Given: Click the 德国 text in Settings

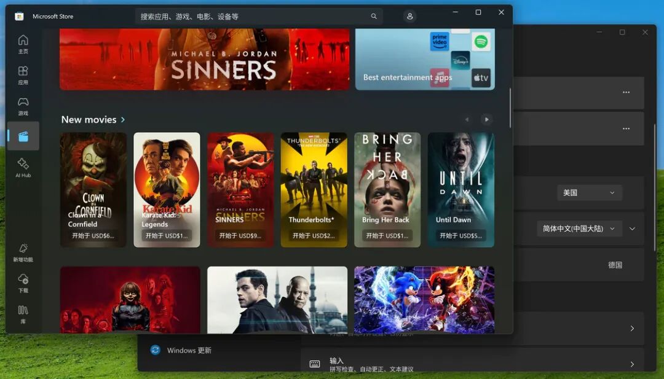Looking at the screenshot, I should [615, 265].
